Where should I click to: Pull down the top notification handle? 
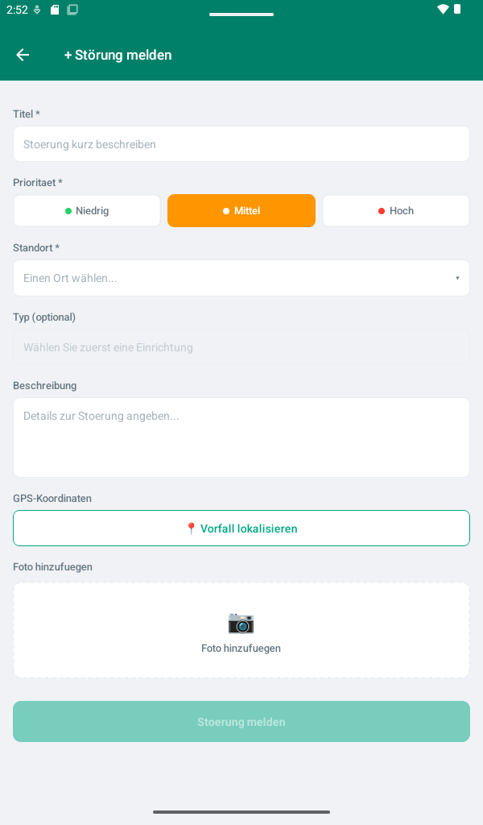(x=242, y=15)
